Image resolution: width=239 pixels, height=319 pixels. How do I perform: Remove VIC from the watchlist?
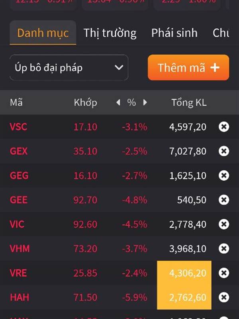[x=224, y=224]
